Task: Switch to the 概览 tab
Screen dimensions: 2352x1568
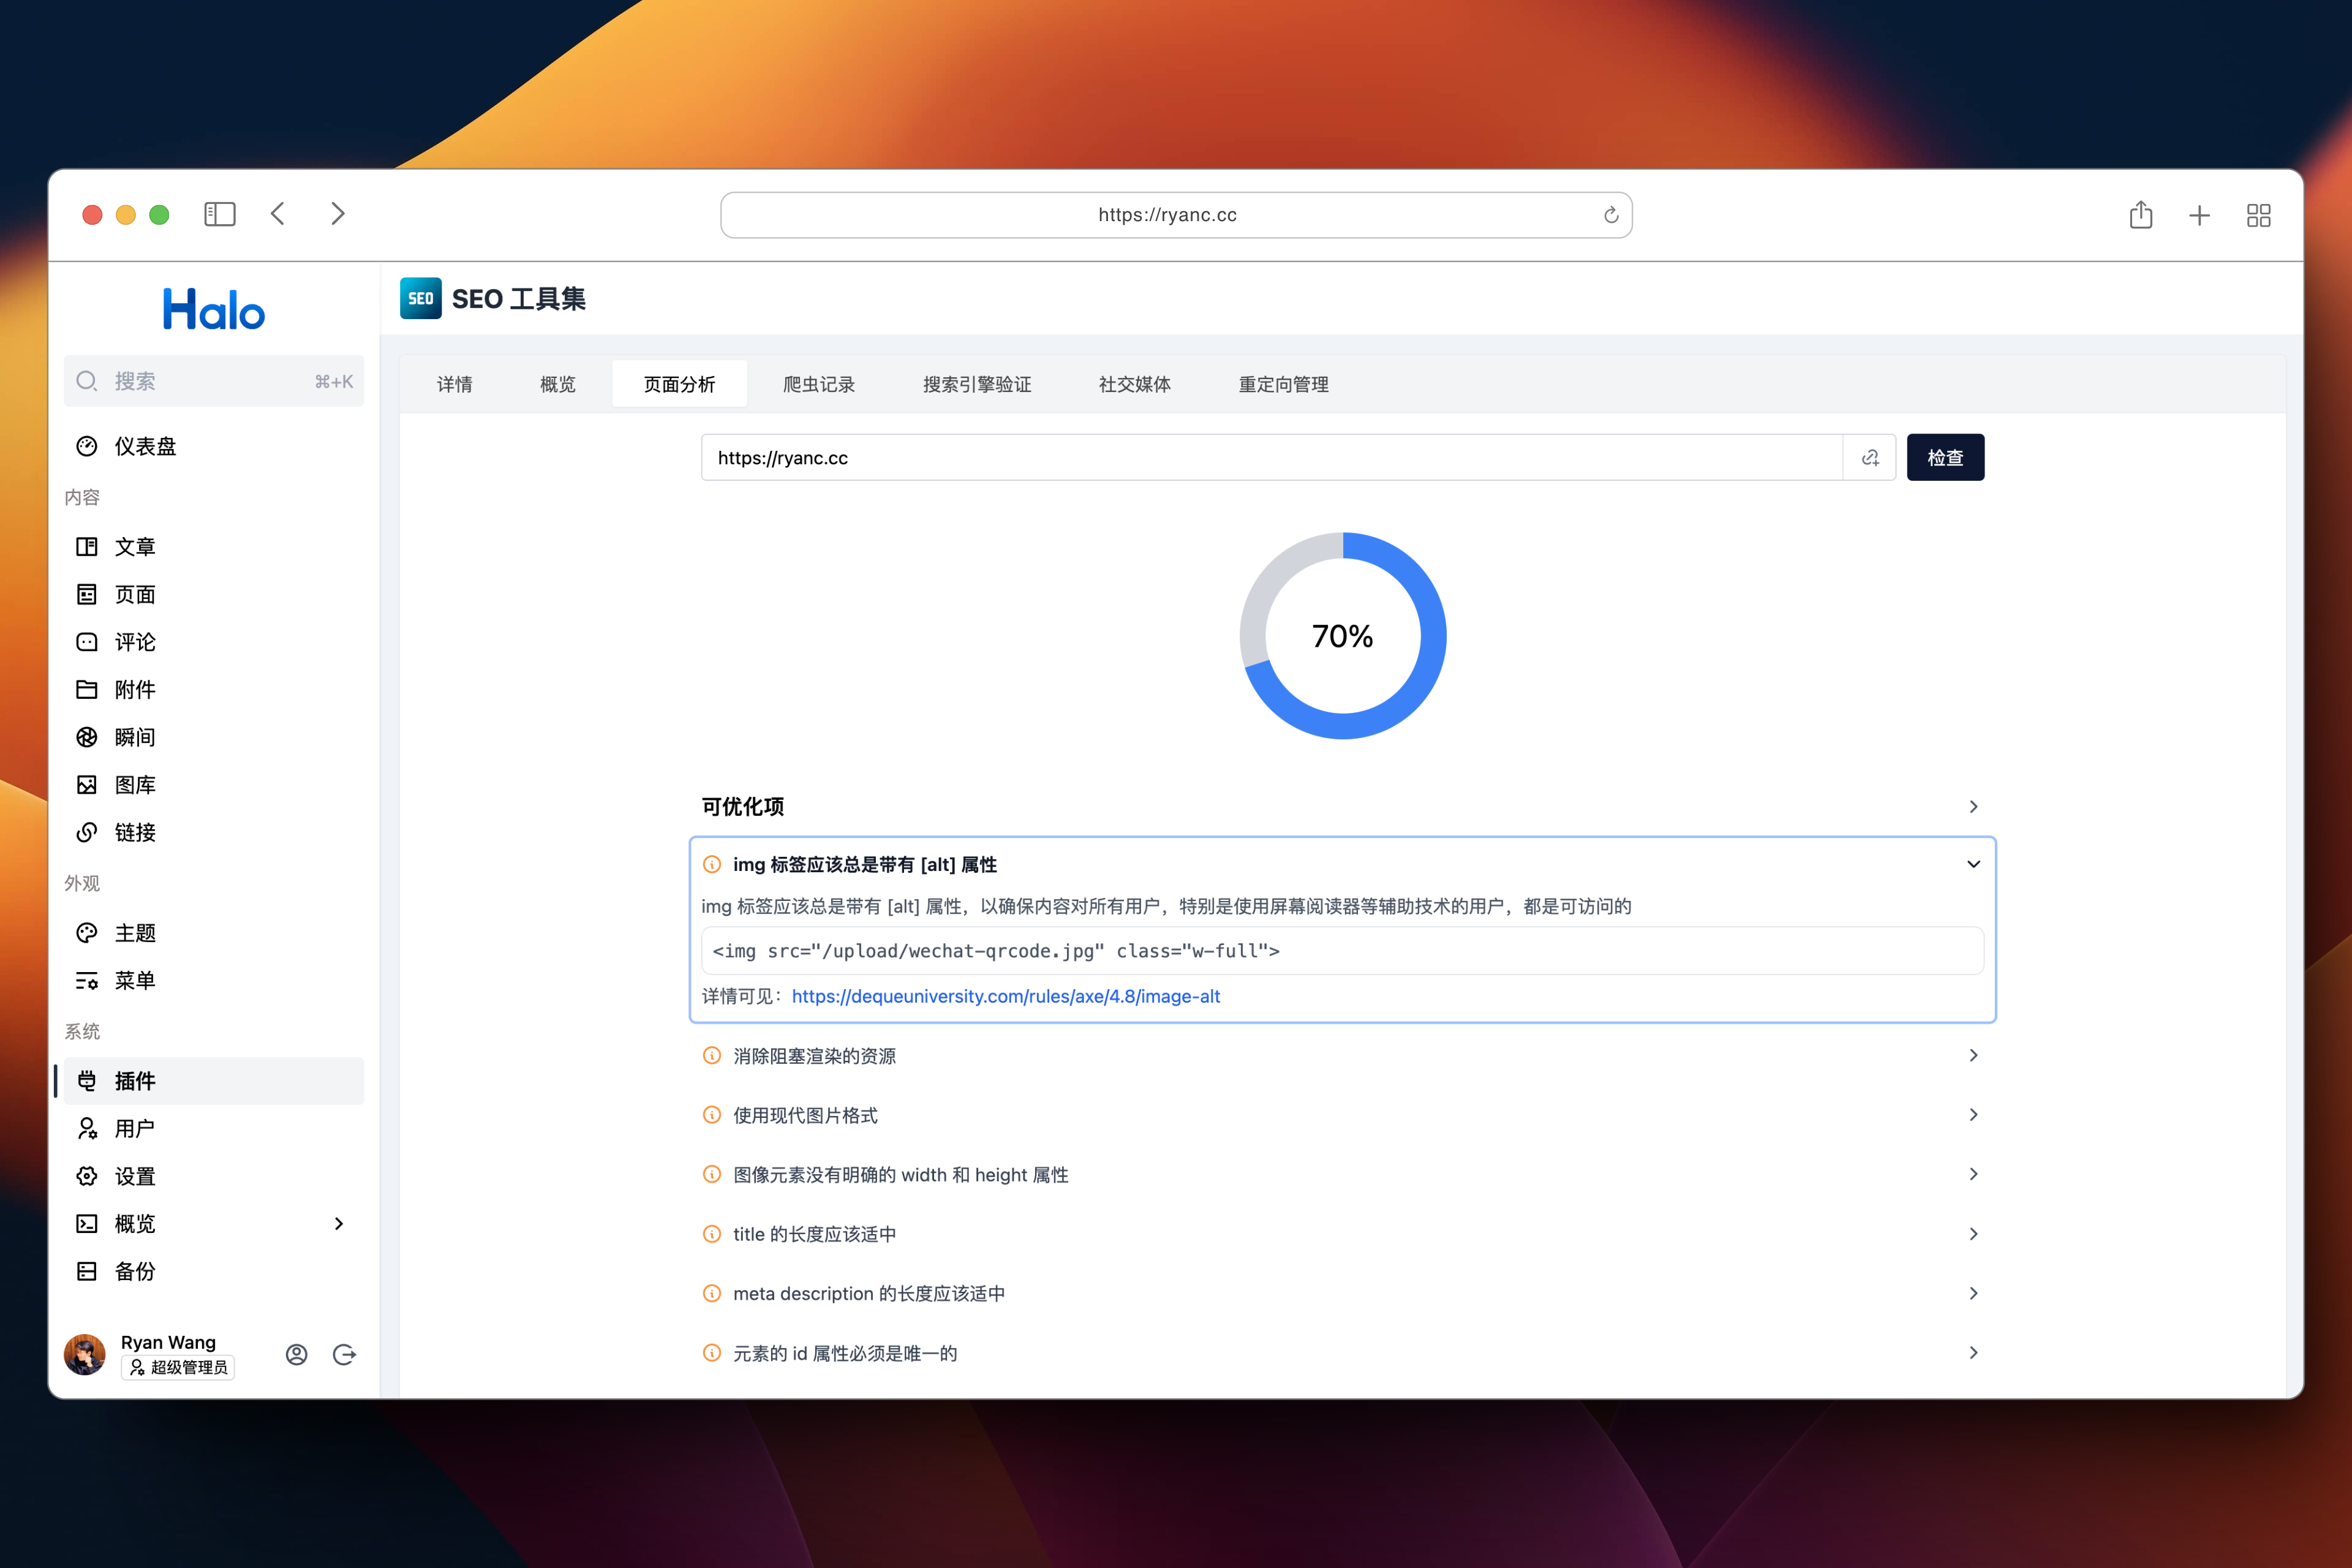Action: (558, 384)
